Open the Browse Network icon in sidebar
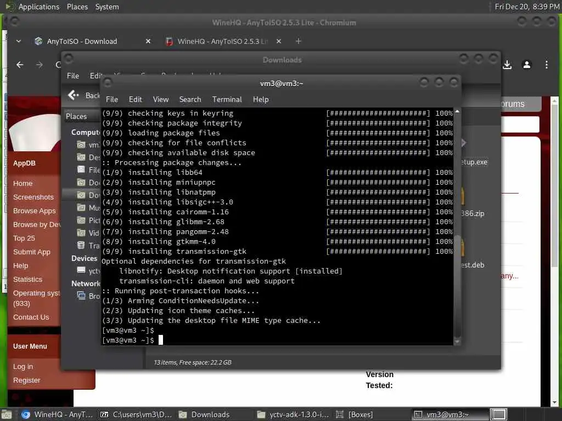Viewport: 562px width, 421px height. point(81,295)
